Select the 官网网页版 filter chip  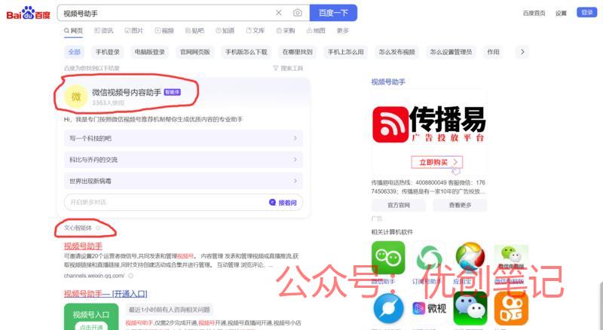[195, 52]
